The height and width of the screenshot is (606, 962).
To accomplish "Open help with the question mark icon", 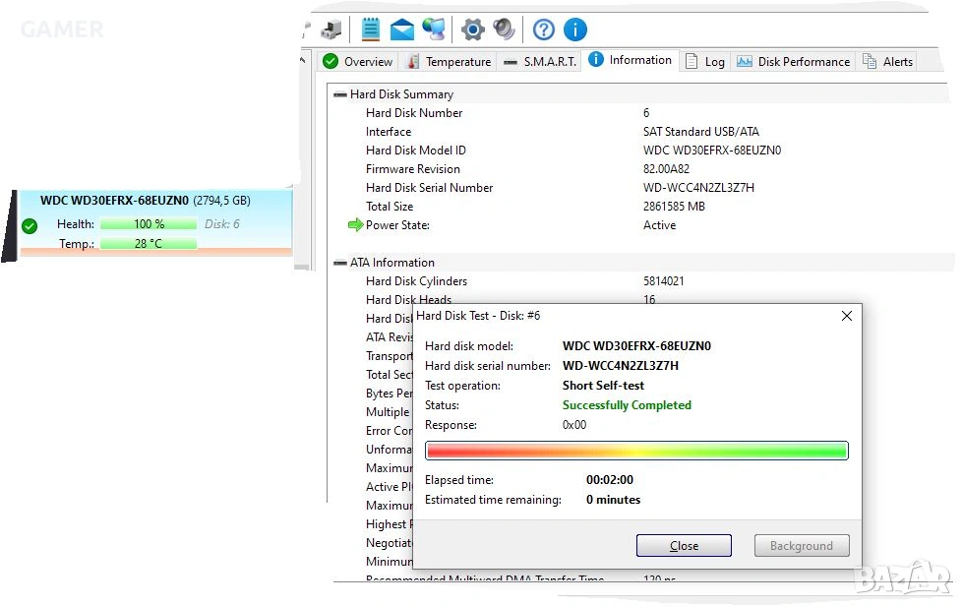I will pyautogui.click(x=544, y=29).
